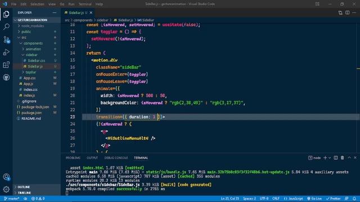Show errors and warnings count
The image size is (360, 202).
point(38,199)
